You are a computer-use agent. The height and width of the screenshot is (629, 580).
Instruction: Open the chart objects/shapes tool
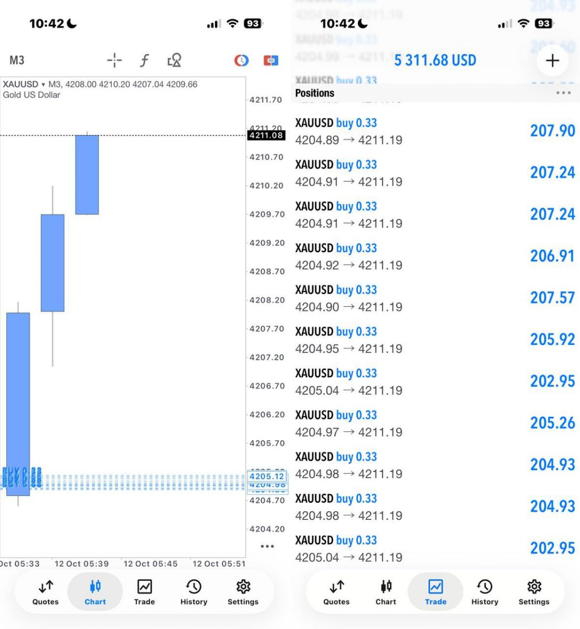point(174,60)
